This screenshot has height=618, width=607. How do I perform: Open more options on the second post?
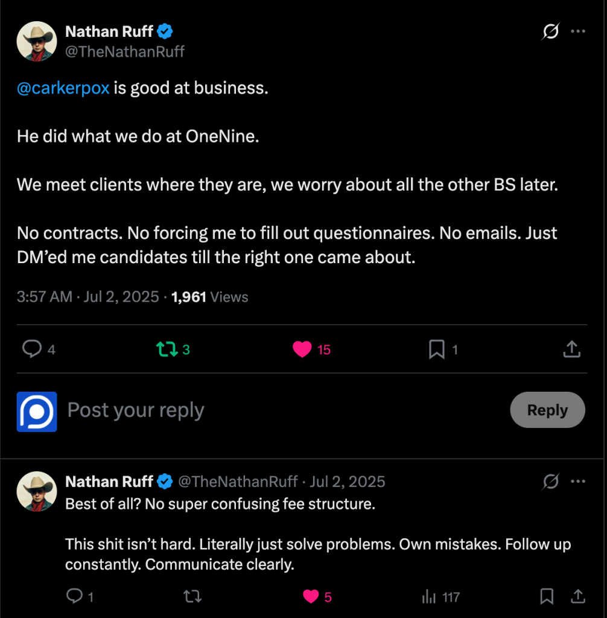point(578,482)
